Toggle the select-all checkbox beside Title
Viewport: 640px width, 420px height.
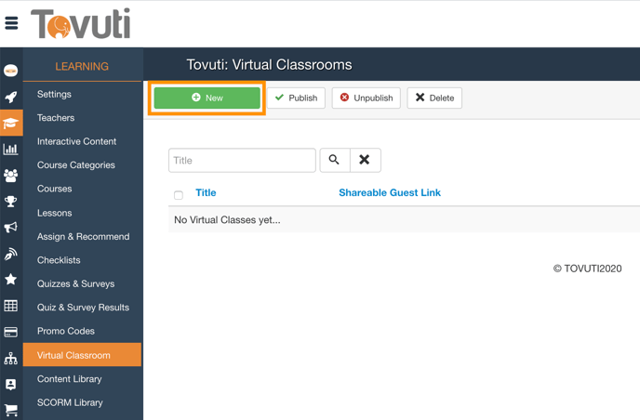click(x=179, y=195)
